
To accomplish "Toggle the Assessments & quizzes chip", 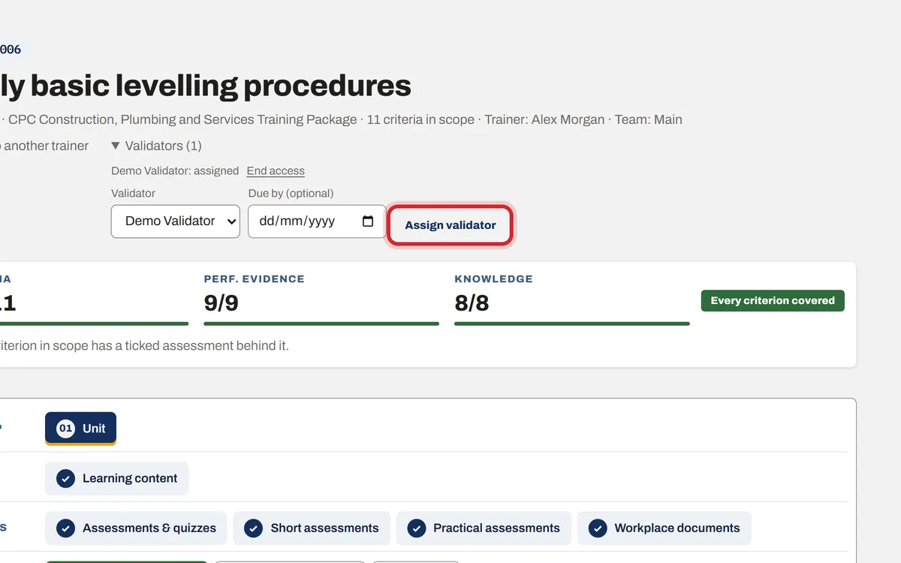I will [136, 528].
